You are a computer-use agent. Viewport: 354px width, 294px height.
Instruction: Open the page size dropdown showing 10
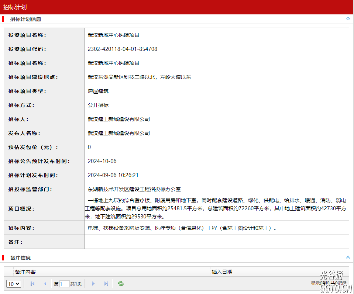(x=14, y=284)
